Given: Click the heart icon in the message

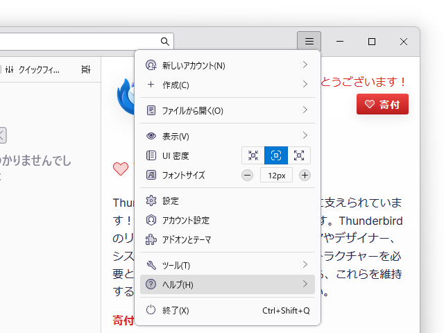Looking at the screenshot, I should tap(121, 169).
